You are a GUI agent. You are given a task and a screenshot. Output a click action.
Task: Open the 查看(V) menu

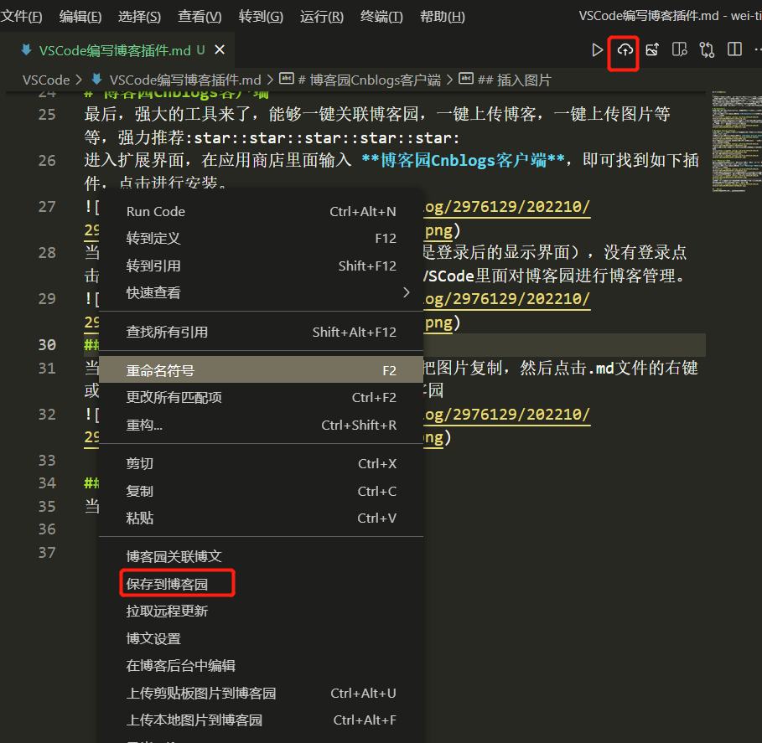point(200,17)
